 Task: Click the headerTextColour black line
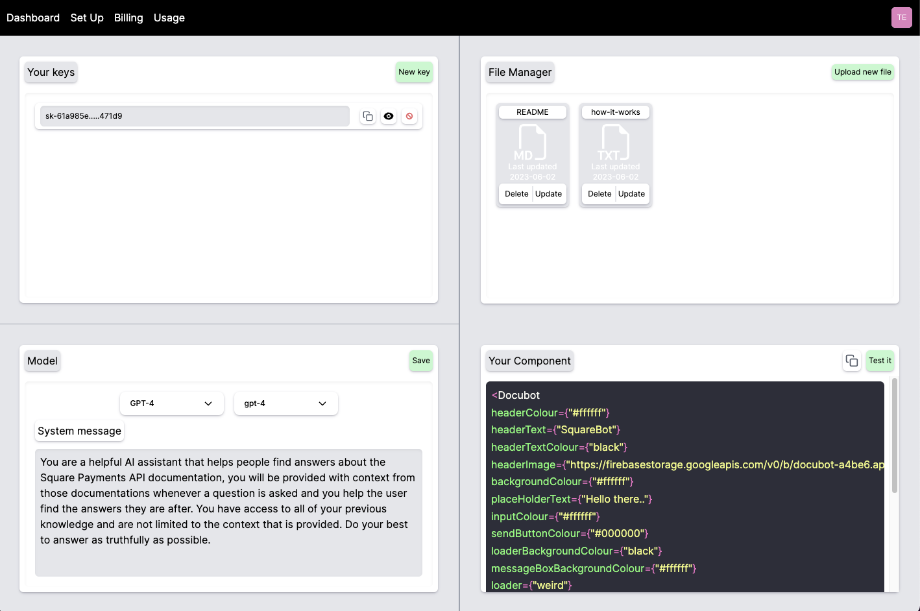[x=559, y=447]
